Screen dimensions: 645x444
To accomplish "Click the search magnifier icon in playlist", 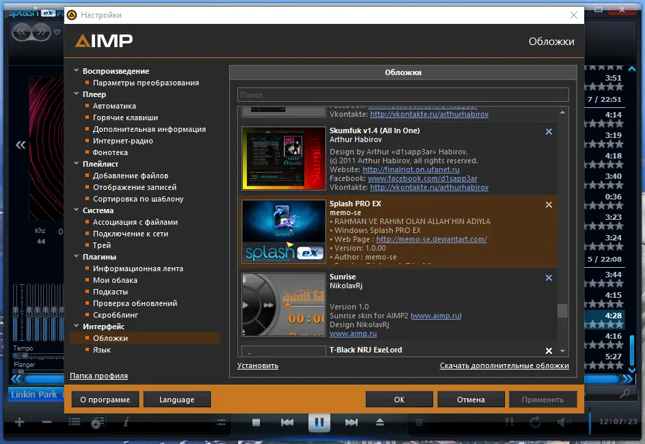I will [x=625, y=393].
